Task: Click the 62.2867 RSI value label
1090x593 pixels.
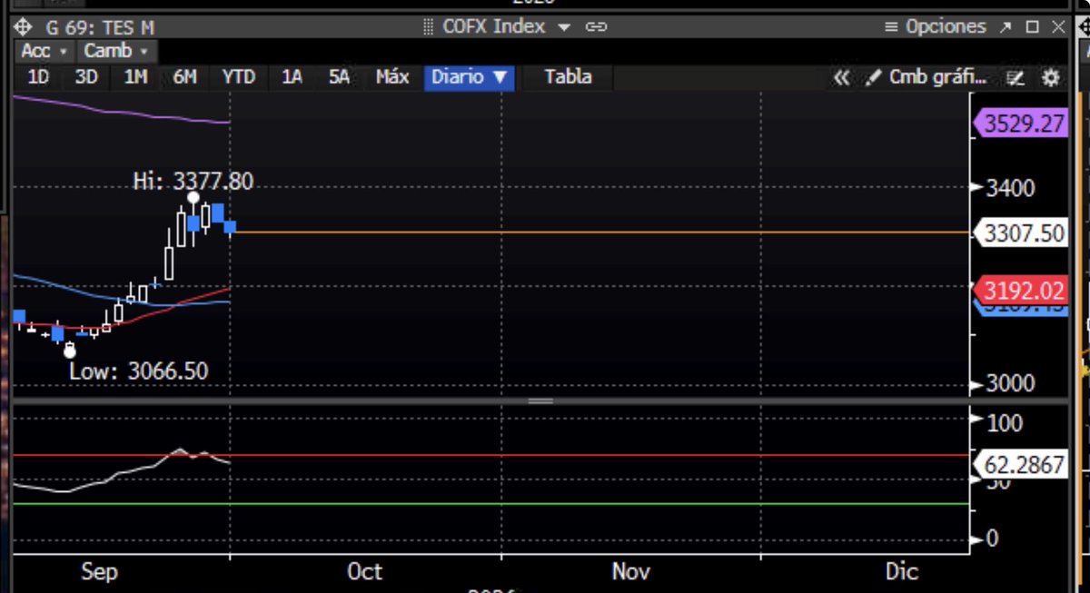Action: click(1023, 465)
